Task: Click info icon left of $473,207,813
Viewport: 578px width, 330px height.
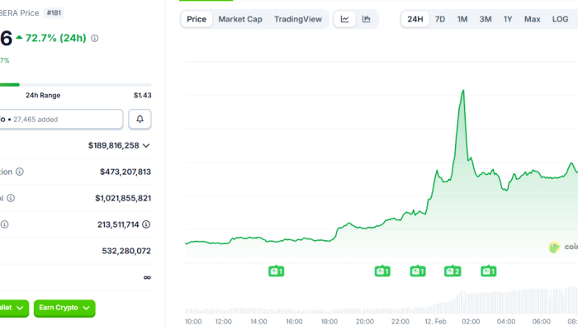Action: (x=19, y=172)
